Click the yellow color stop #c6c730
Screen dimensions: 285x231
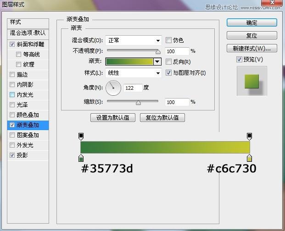pyautogui.click(x=249, y=158)
